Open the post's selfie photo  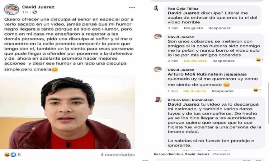tap(67, 113)
